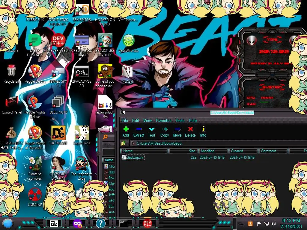Click the Add button in 7-Zip toolbar
This screenshot has height=230, width=307.
pyautogui.click(x=126, y=132)
